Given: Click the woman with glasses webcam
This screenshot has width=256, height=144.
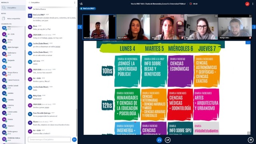Looking at the screenshot, I should 201,27.
